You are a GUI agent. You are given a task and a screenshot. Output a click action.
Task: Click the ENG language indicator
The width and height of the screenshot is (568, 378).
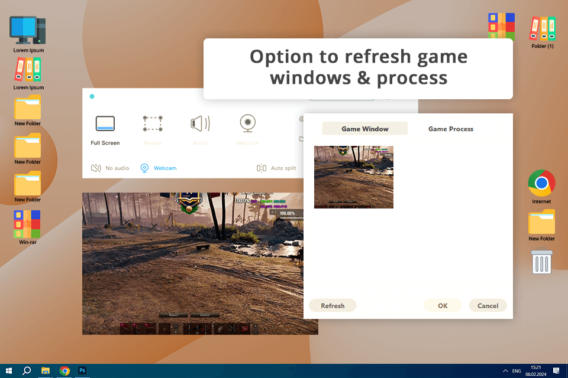coord(517,371)
